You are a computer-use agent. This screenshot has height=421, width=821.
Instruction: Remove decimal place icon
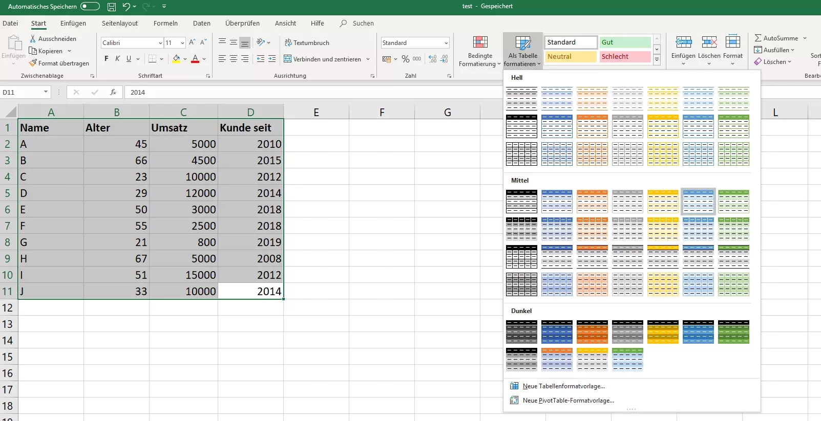tap(444, 59)
